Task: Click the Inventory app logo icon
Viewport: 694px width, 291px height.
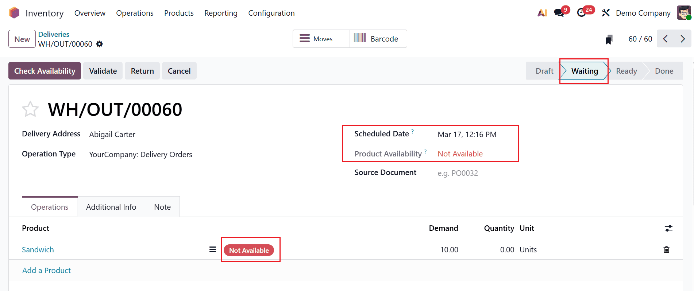Action: tap(14, 13)
